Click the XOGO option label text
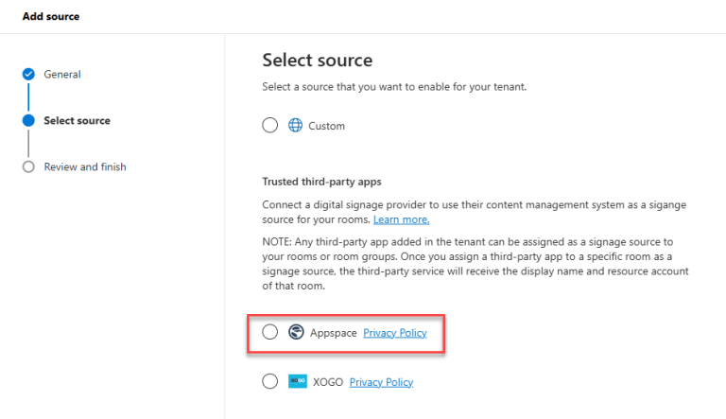The image size is (726, 419). (x=326, y=382)
